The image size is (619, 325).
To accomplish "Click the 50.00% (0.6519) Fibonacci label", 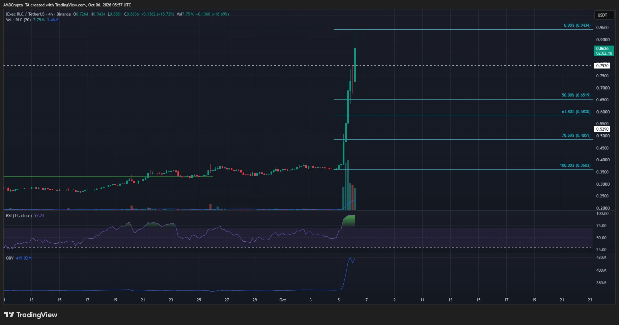I will [576, 95].
